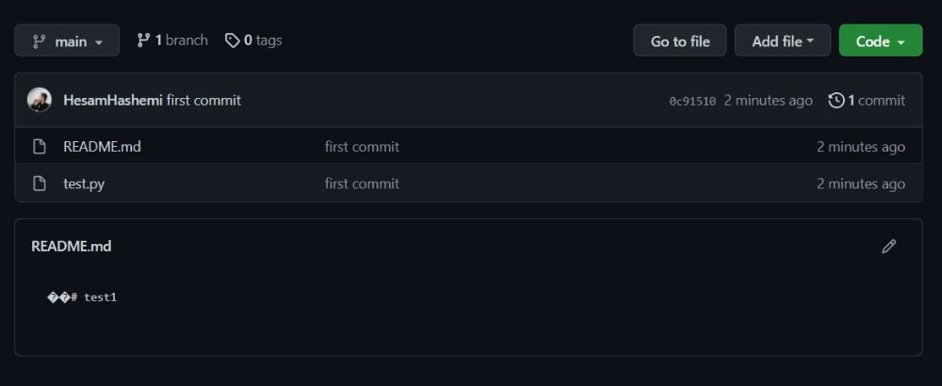
Task: Click the HesamHashemi avatar image
Action: point(39,100)
